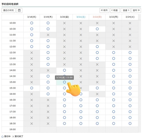The image size is (143, 140).
Task: Choose the 3/19 11:30 open slot
Action: click(48, 41)
